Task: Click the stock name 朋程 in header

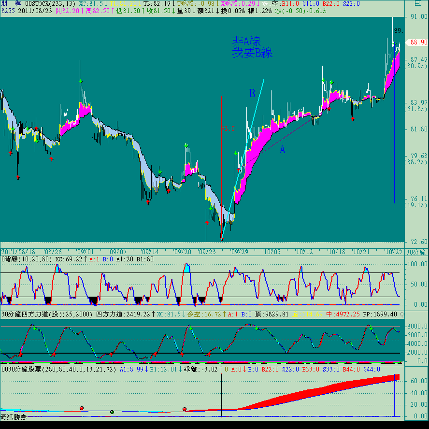Action: (11, 3)
